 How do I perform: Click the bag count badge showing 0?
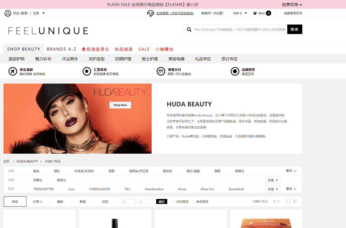click(268, 13)
